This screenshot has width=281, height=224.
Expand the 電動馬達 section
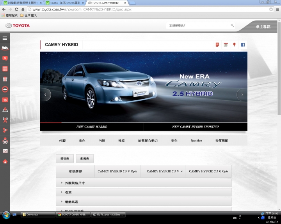(x=144, y=202)
